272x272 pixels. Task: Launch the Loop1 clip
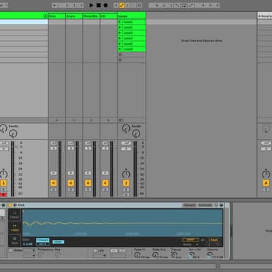[120, 22]
